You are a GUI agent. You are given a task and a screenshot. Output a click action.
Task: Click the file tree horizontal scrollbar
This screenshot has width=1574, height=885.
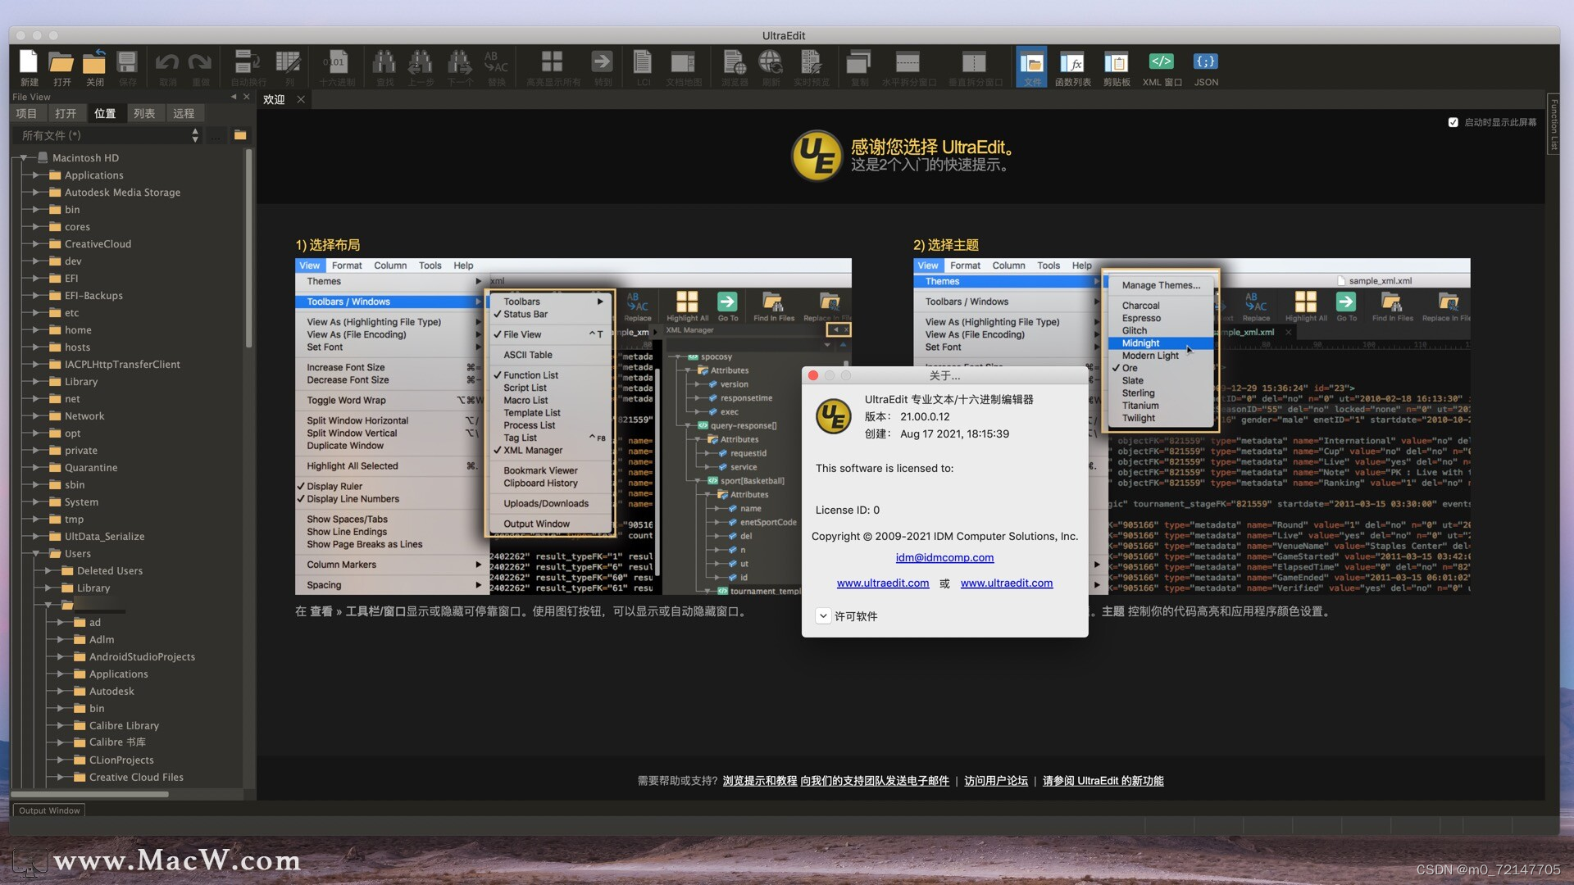coord(90,794)
